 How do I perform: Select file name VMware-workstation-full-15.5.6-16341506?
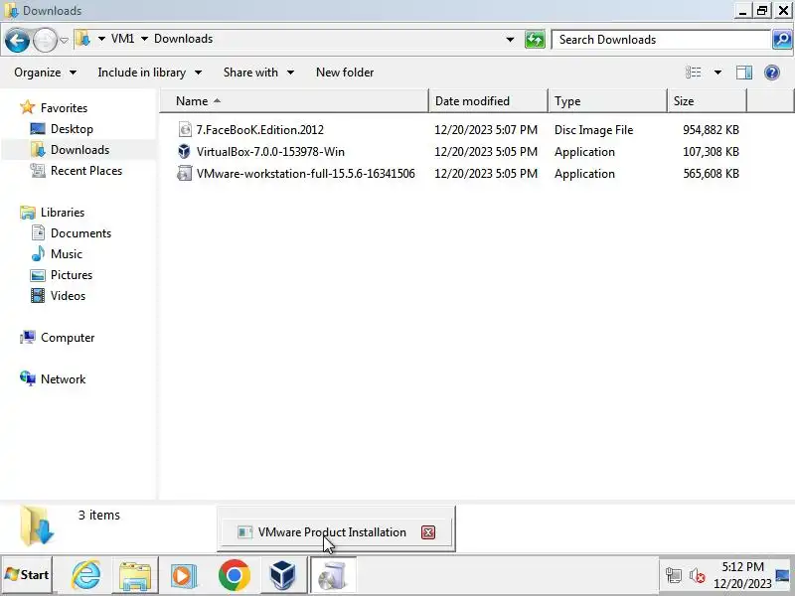pos(306,173)
